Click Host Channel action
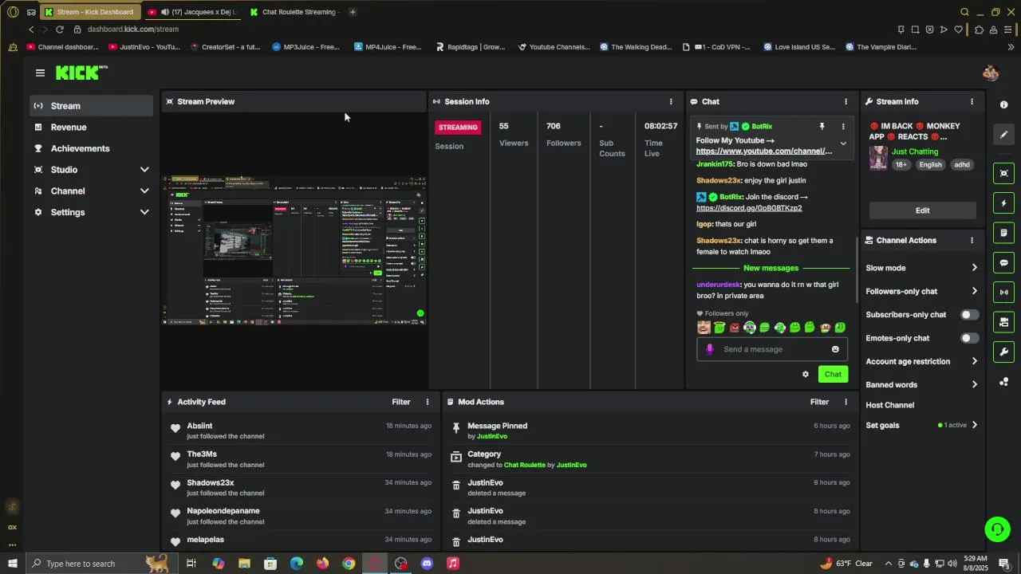The width and height of the screenshot is (1021, 574). pos(890,405)
